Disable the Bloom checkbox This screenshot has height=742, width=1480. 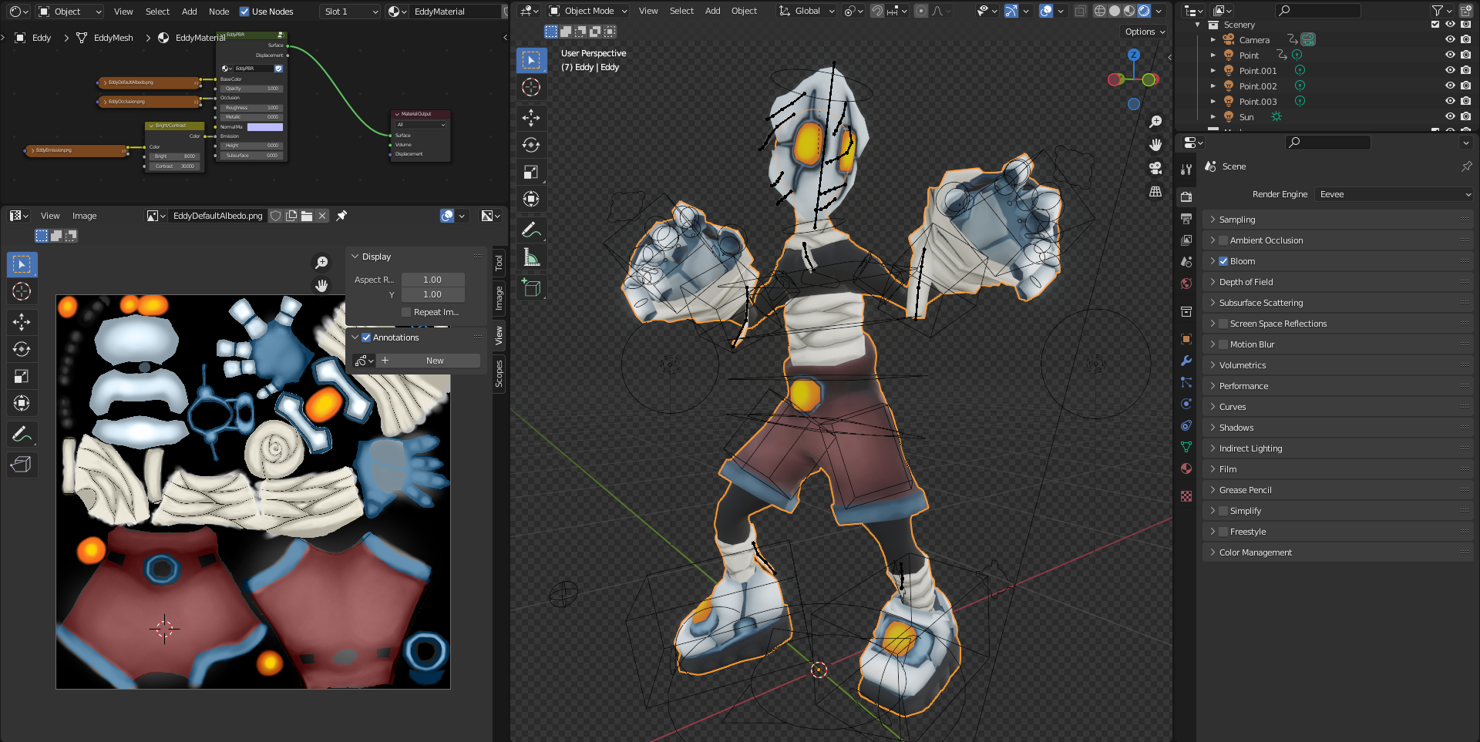click(x=1223, y=261)
